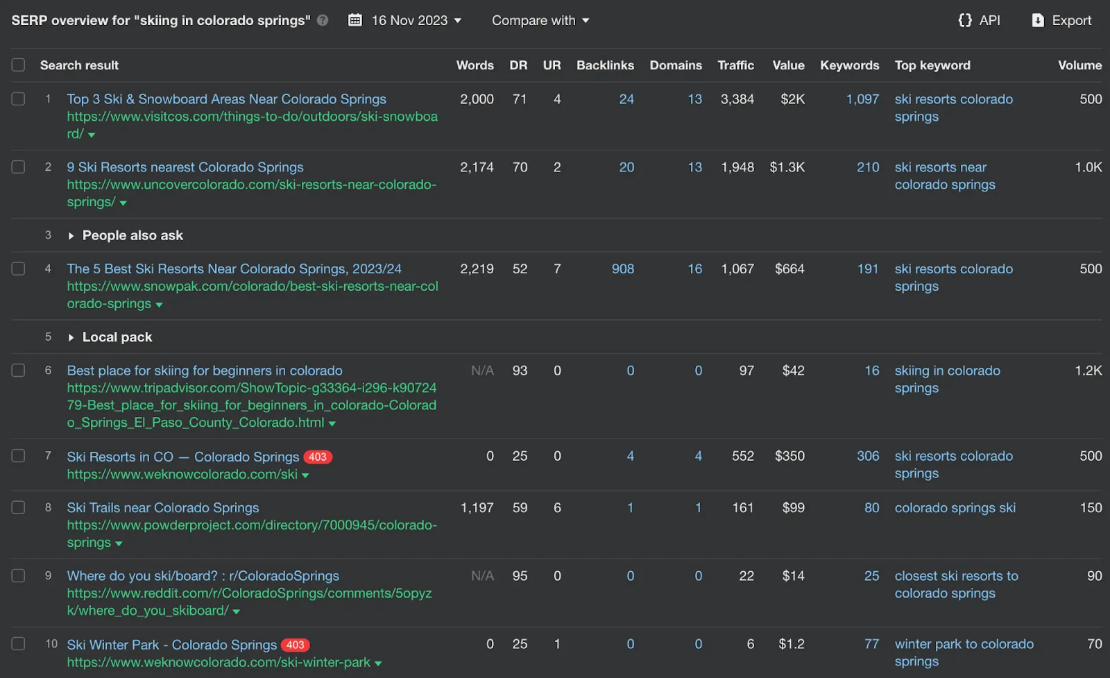This screenshot has width=1110, height=678.
Task: Click the Export download icon
Action: click(x=1038, y=20)
